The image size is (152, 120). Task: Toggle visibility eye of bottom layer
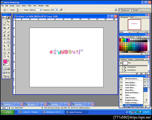pyautogui.click(x=121, y=100)
